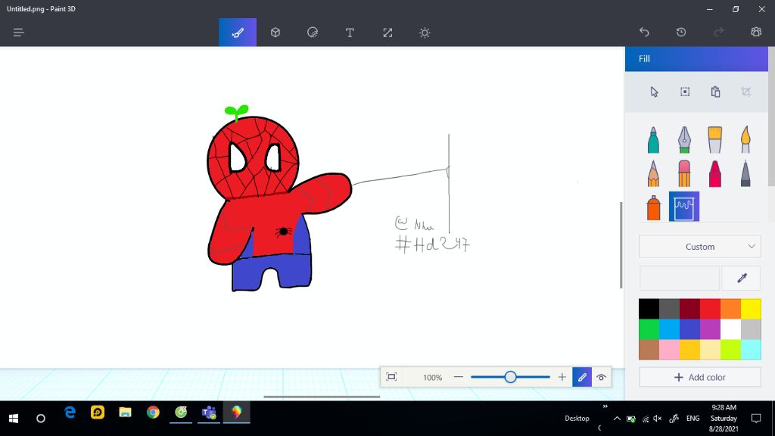
Task: Choose the dark red color swatch
Action: click(x=689, y=309)
